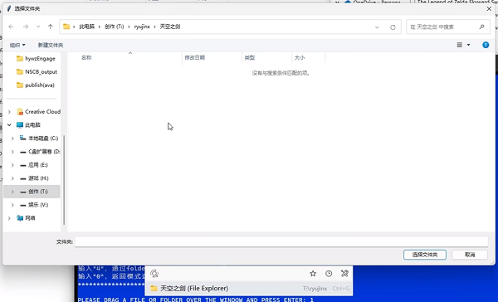Click ryujinx in the address breadcrumb
Viewport: 498px width, 302px height.
point(142,27)
